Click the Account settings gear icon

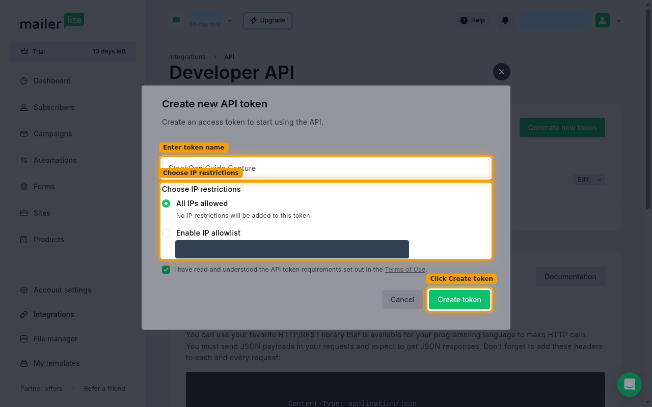pos(24,290)
